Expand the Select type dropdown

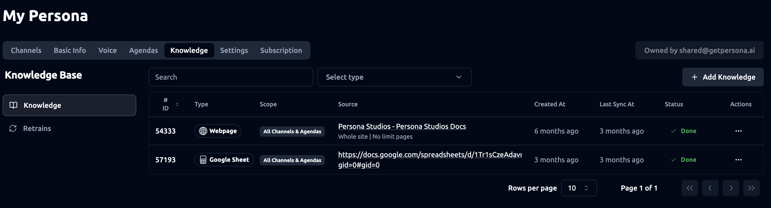pyautogui.click(x=394, y=77)
